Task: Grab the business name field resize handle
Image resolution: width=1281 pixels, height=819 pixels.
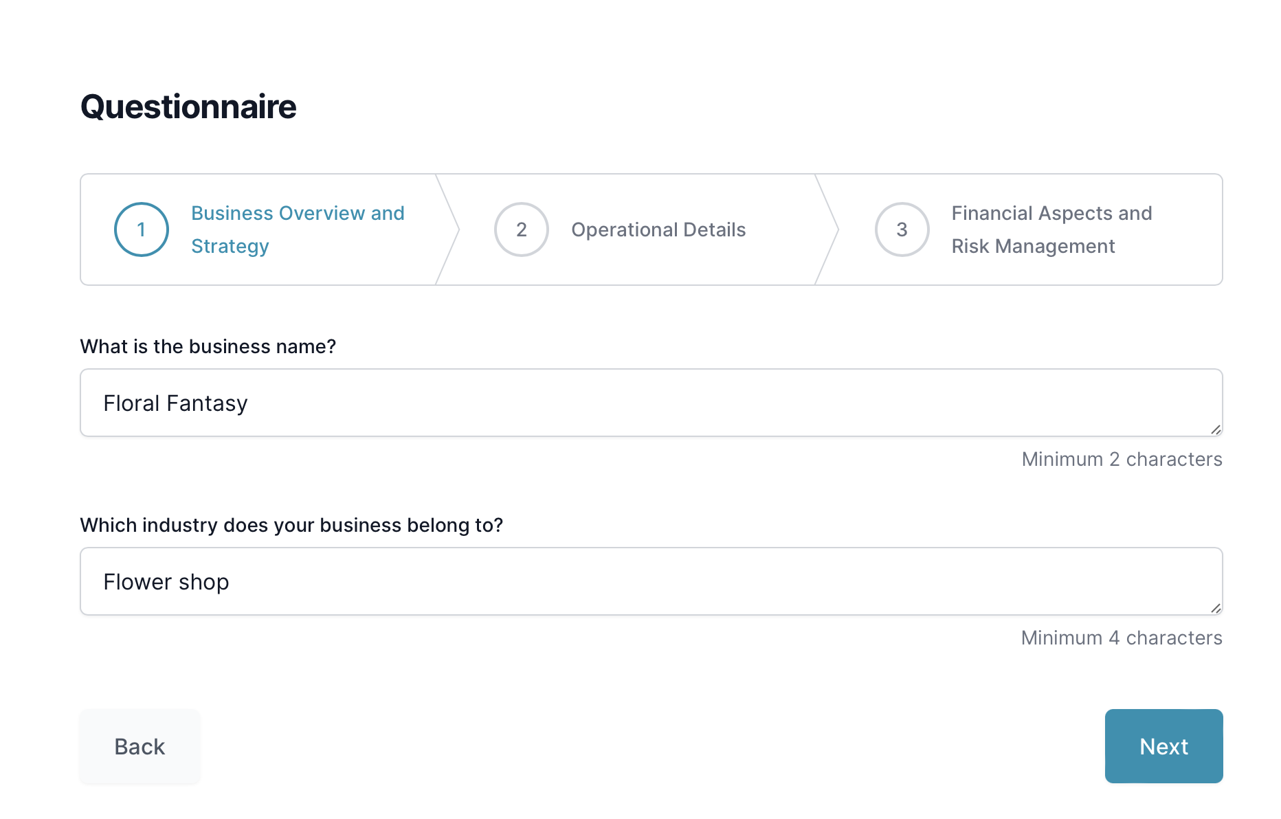Action: coord(1215,429)
